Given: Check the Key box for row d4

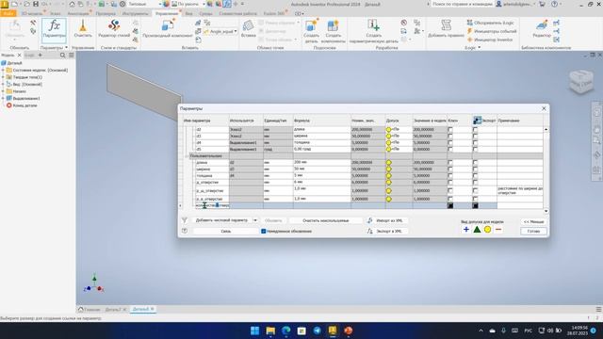Looking at the screenshot, I should [450, 142].
